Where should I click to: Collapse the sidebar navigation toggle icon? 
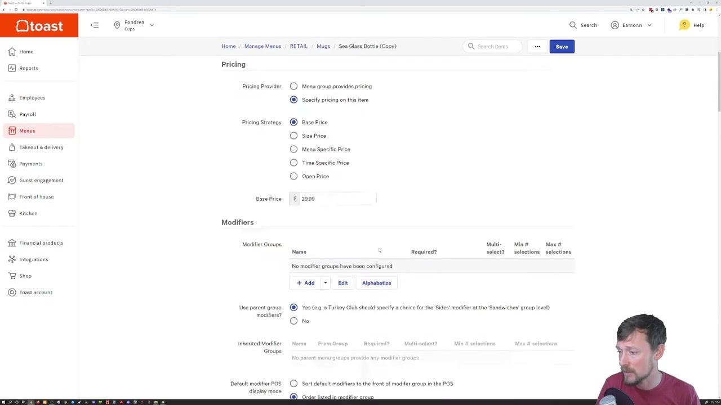coord(95,25)
